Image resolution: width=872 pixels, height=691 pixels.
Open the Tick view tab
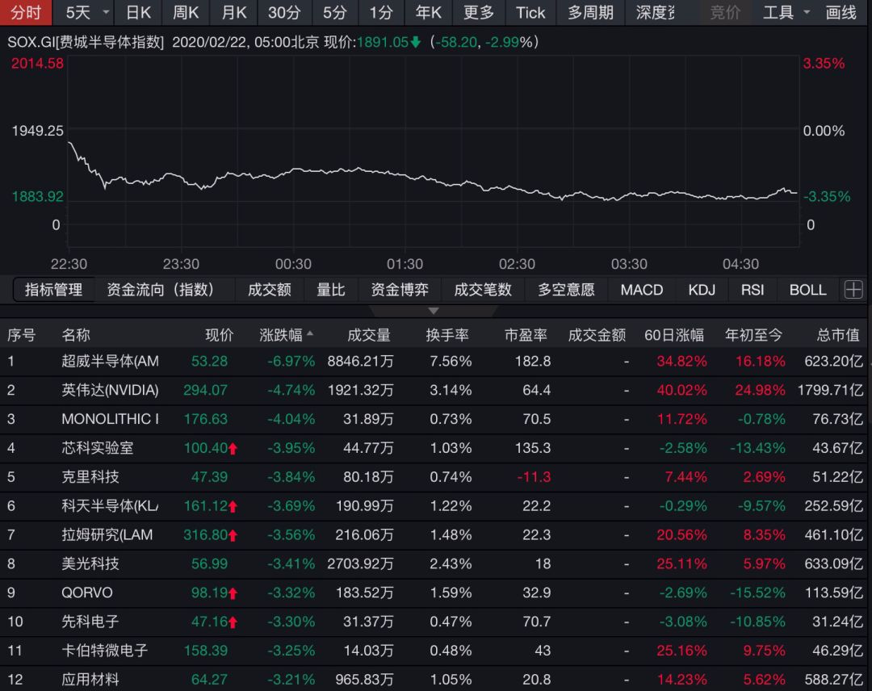[530, 12]
